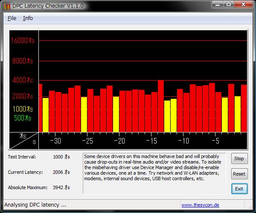The width and height of the screenshot is (256, 213).
Task: Click the Test Interval label
Action: [22, 157]
